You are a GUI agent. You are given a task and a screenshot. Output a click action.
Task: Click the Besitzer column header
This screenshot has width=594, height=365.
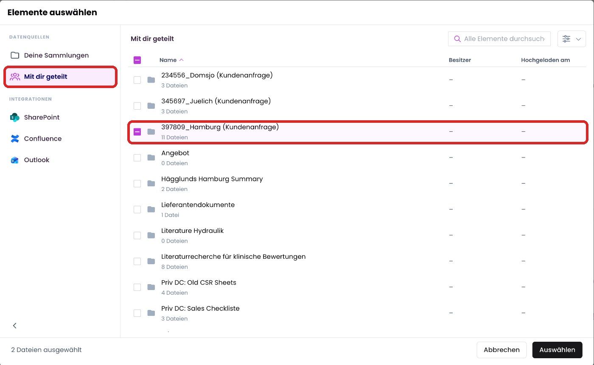pos(460,60)
